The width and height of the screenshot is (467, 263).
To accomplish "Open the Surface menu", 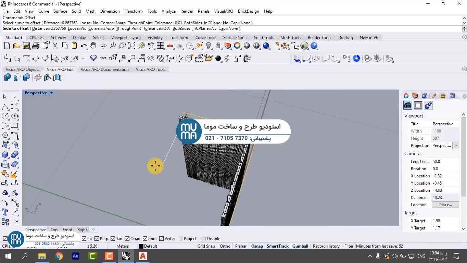I will point(60,11).
